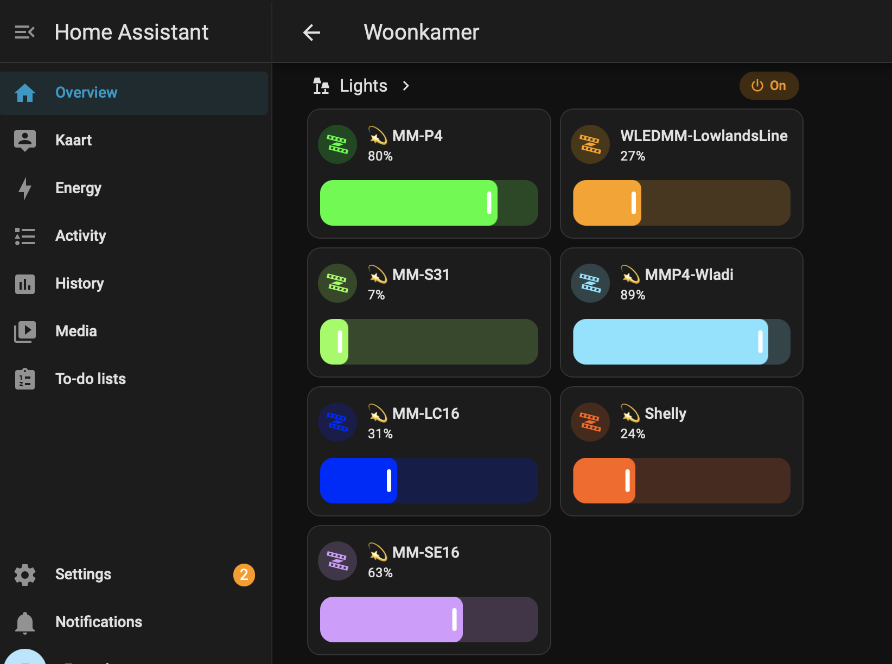Click the 80% brightness value of MM-P4
The height and width of the screenshot is (664, 892).
point(380,156)
